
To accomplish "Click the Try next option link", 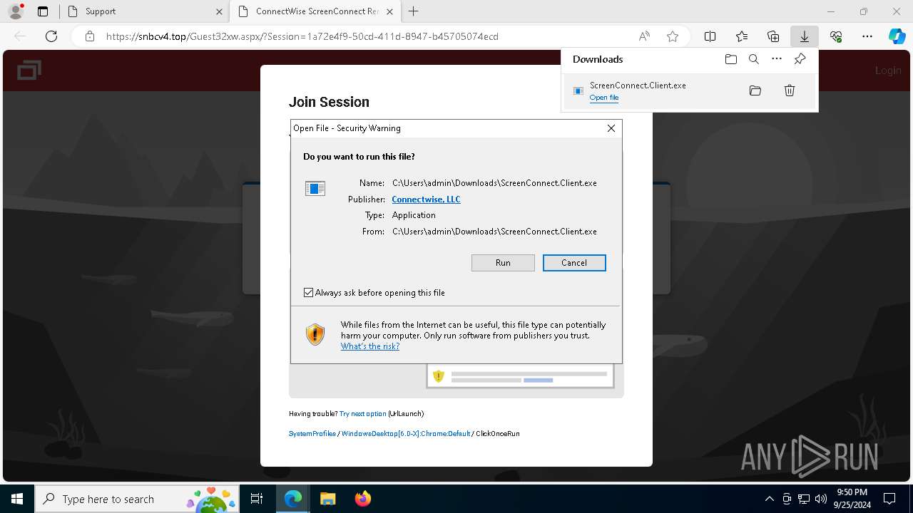I will click(362, 414).
